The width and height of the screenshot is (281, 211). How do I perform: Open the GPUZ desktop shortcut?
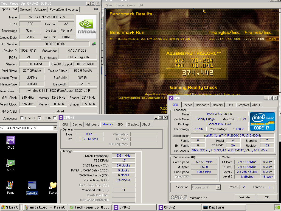pos(11,165)
